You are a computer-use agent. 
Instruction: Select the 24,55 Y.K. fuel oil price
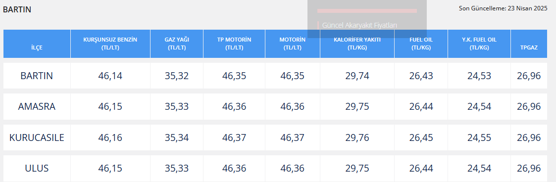click(x=479, y=137)
